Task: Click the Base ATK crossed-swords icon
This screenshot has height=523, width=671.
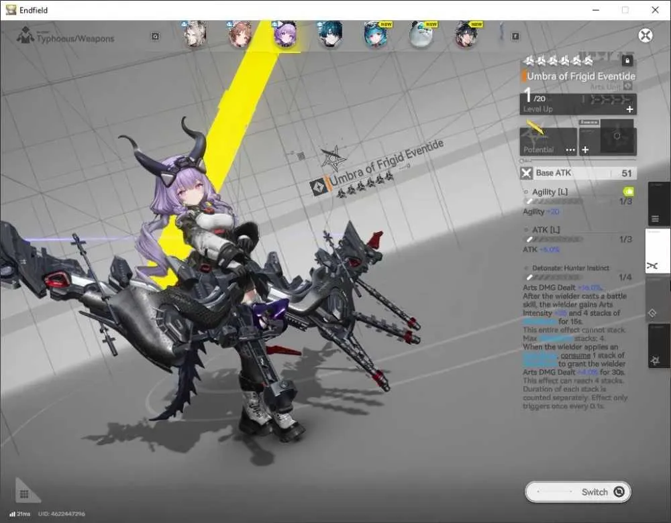Action: [x=526, y=173]
